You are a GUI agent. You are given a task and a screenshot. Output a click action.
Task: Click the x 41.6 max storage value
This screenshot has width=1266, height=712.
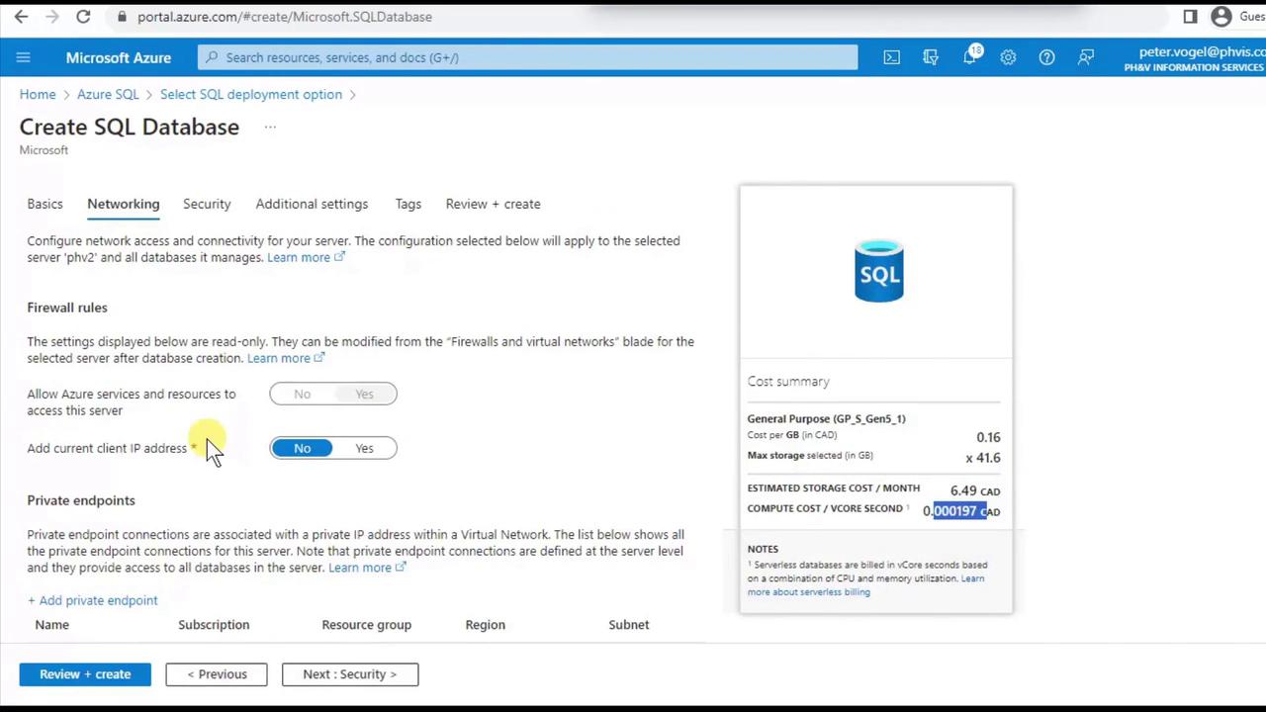(x=983, y=458)
